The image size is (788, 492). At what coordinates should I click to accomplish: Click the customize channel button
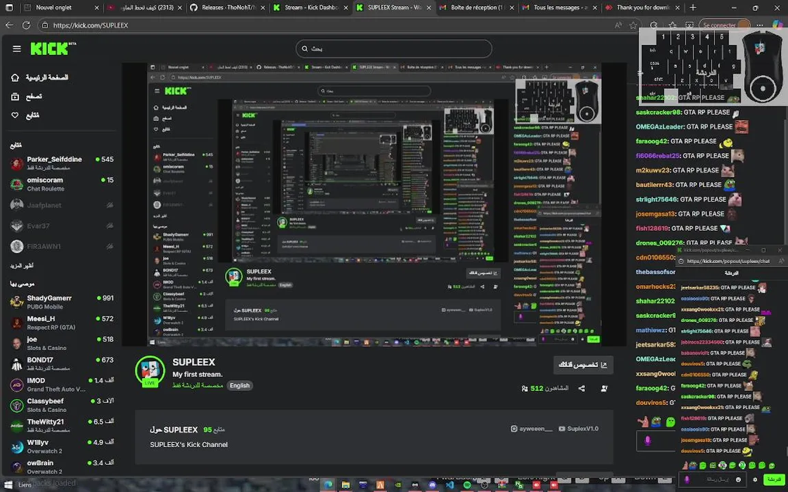583,365
